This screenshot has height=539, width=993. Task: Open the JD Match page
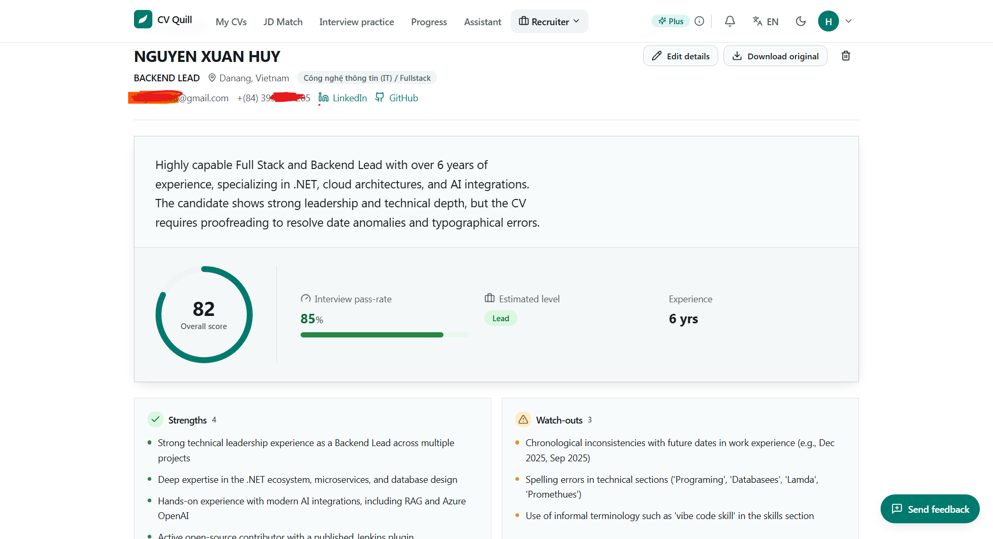click(283, 22)
